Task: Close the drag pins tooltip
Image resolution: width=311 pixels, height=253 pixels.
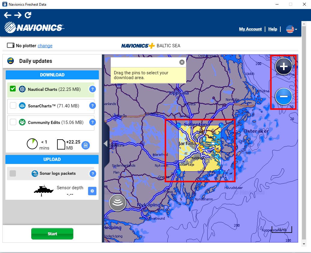Action: [182, 62]
